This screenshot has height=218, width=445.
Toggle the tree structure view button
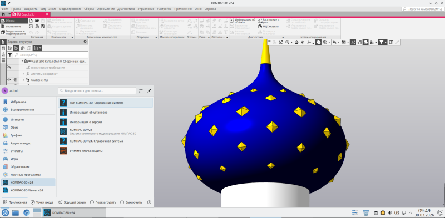coord(16,48)
